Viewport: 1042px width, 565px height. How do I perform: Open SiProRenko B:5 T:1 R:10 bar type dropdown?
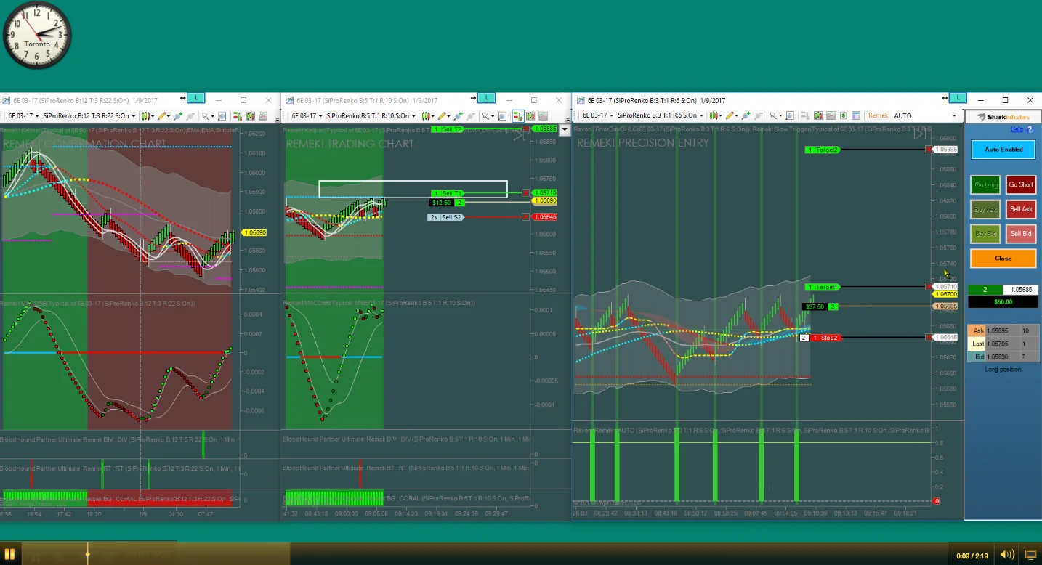point(371,115)
